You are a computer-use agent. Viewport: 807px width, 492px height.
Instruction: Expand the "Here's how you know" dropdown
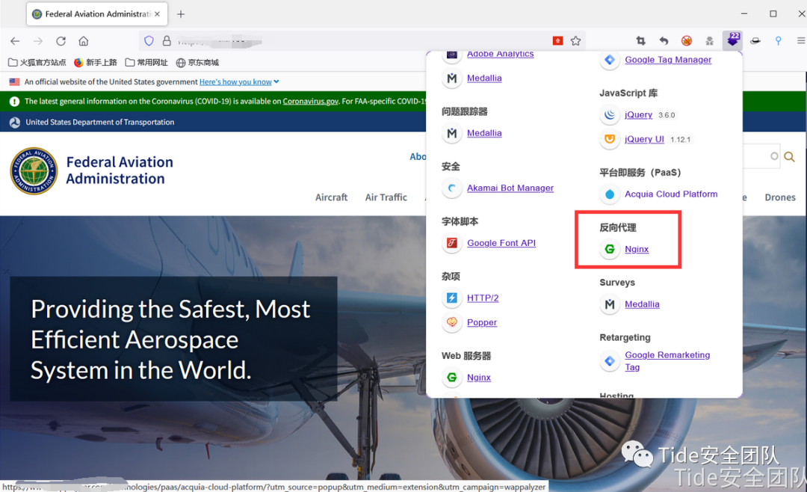click(239, 82)
